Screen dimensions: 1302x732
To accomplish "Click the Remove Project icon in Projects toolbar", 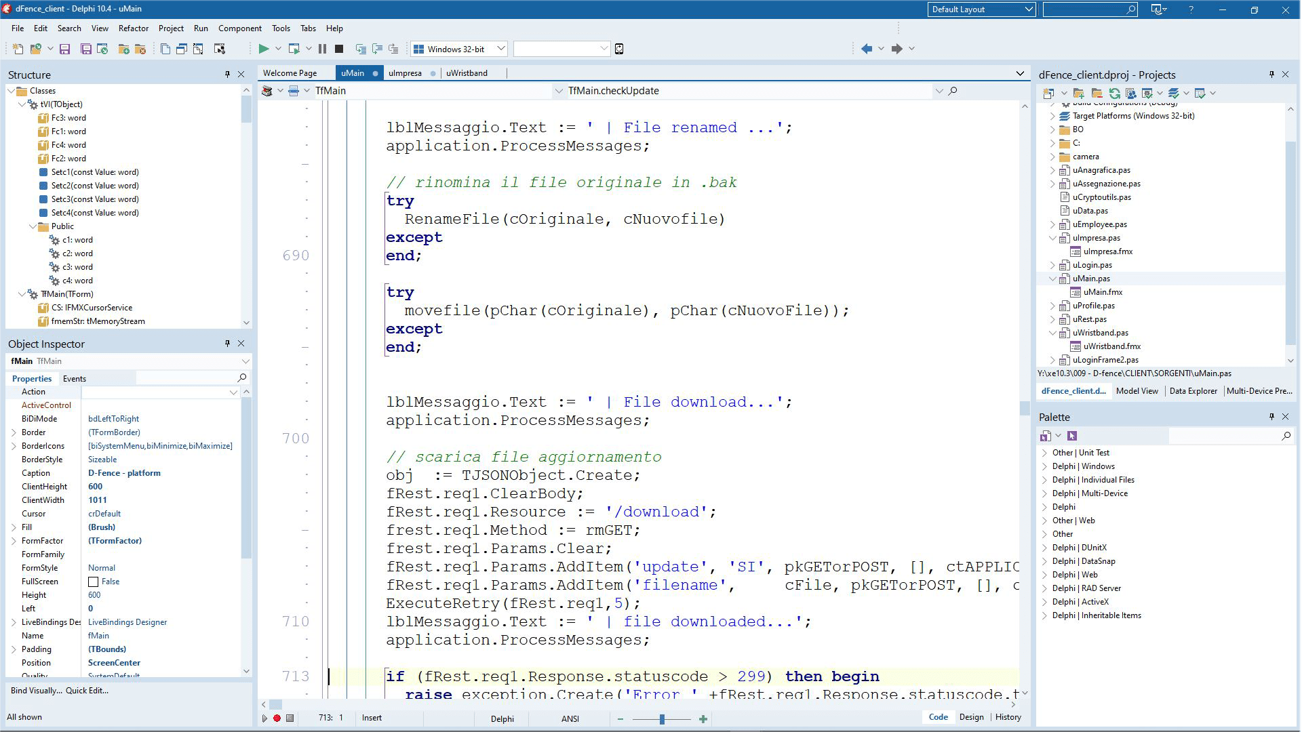I will tap(1097, 94).
